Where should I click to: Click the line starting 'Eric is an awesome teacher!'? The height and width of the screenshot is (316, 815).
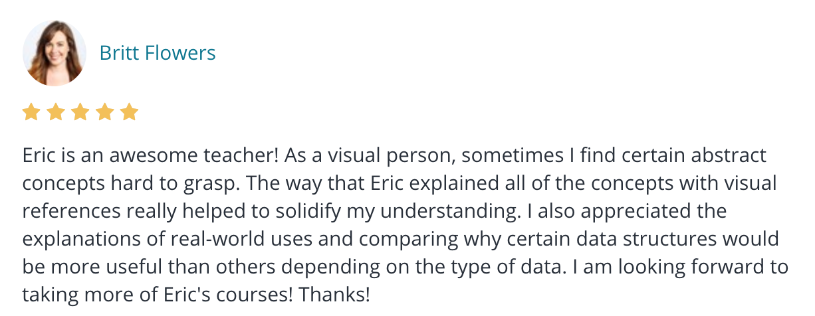(x=394, y=156)
